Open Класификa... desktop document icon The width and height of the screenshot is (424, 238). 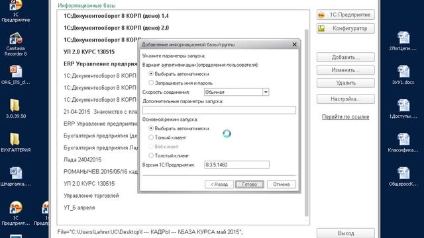(403, 143)
